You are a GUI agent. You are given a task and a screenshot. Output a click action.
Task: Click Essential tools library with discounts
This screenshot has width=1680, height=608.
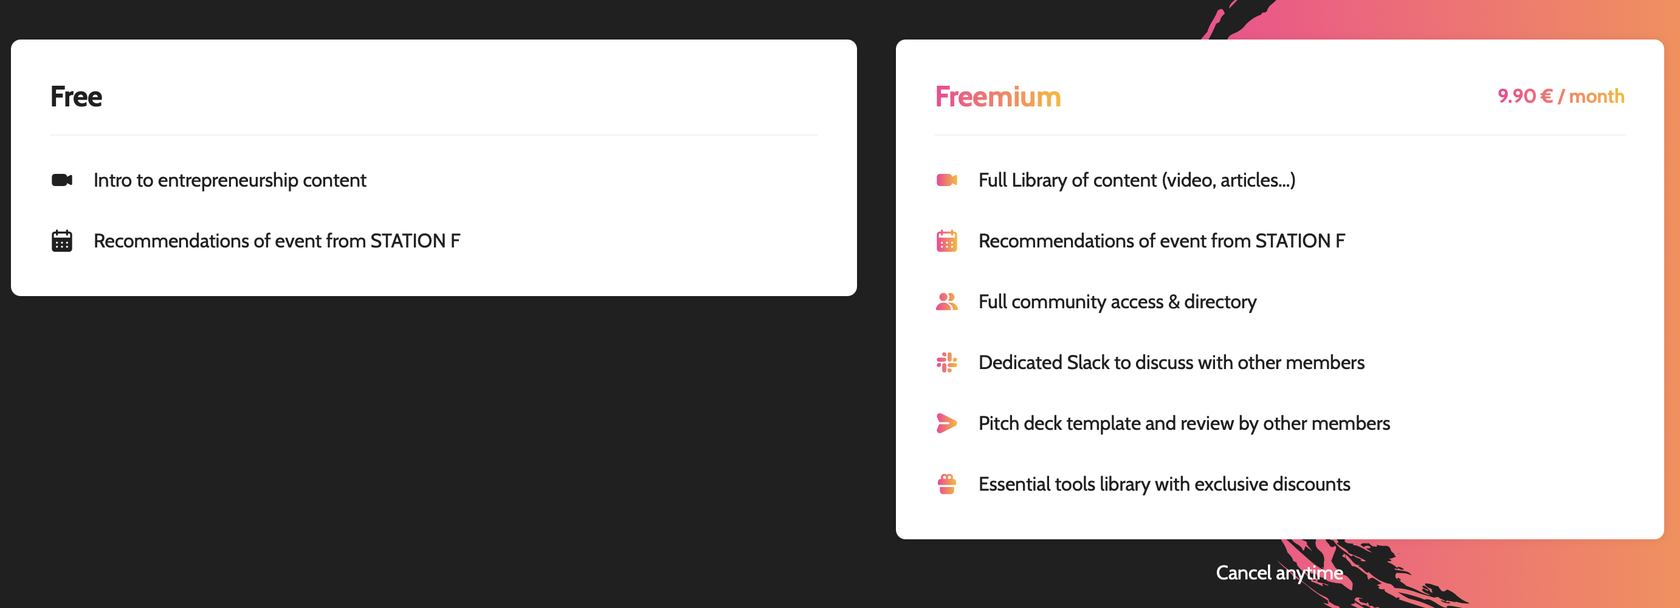coord(1164,484)
